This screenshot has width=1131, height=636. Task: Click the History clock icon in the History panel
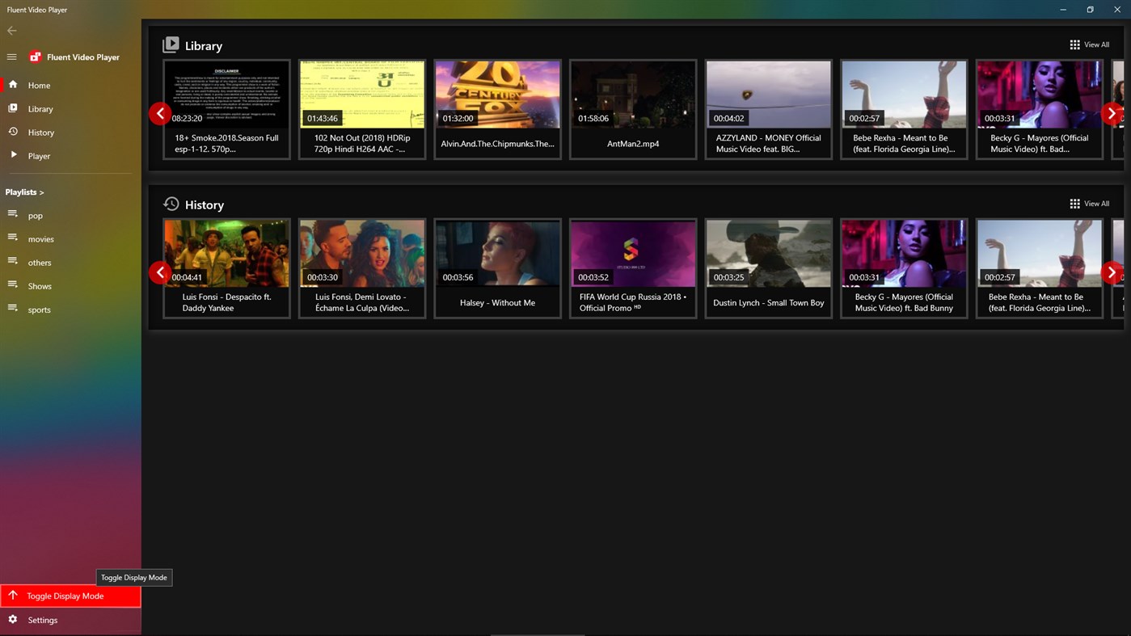click(171, 204)
